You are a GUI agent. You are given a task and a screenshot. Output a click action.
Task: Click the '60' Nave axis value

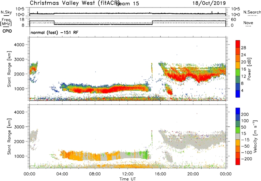point(234,20)
